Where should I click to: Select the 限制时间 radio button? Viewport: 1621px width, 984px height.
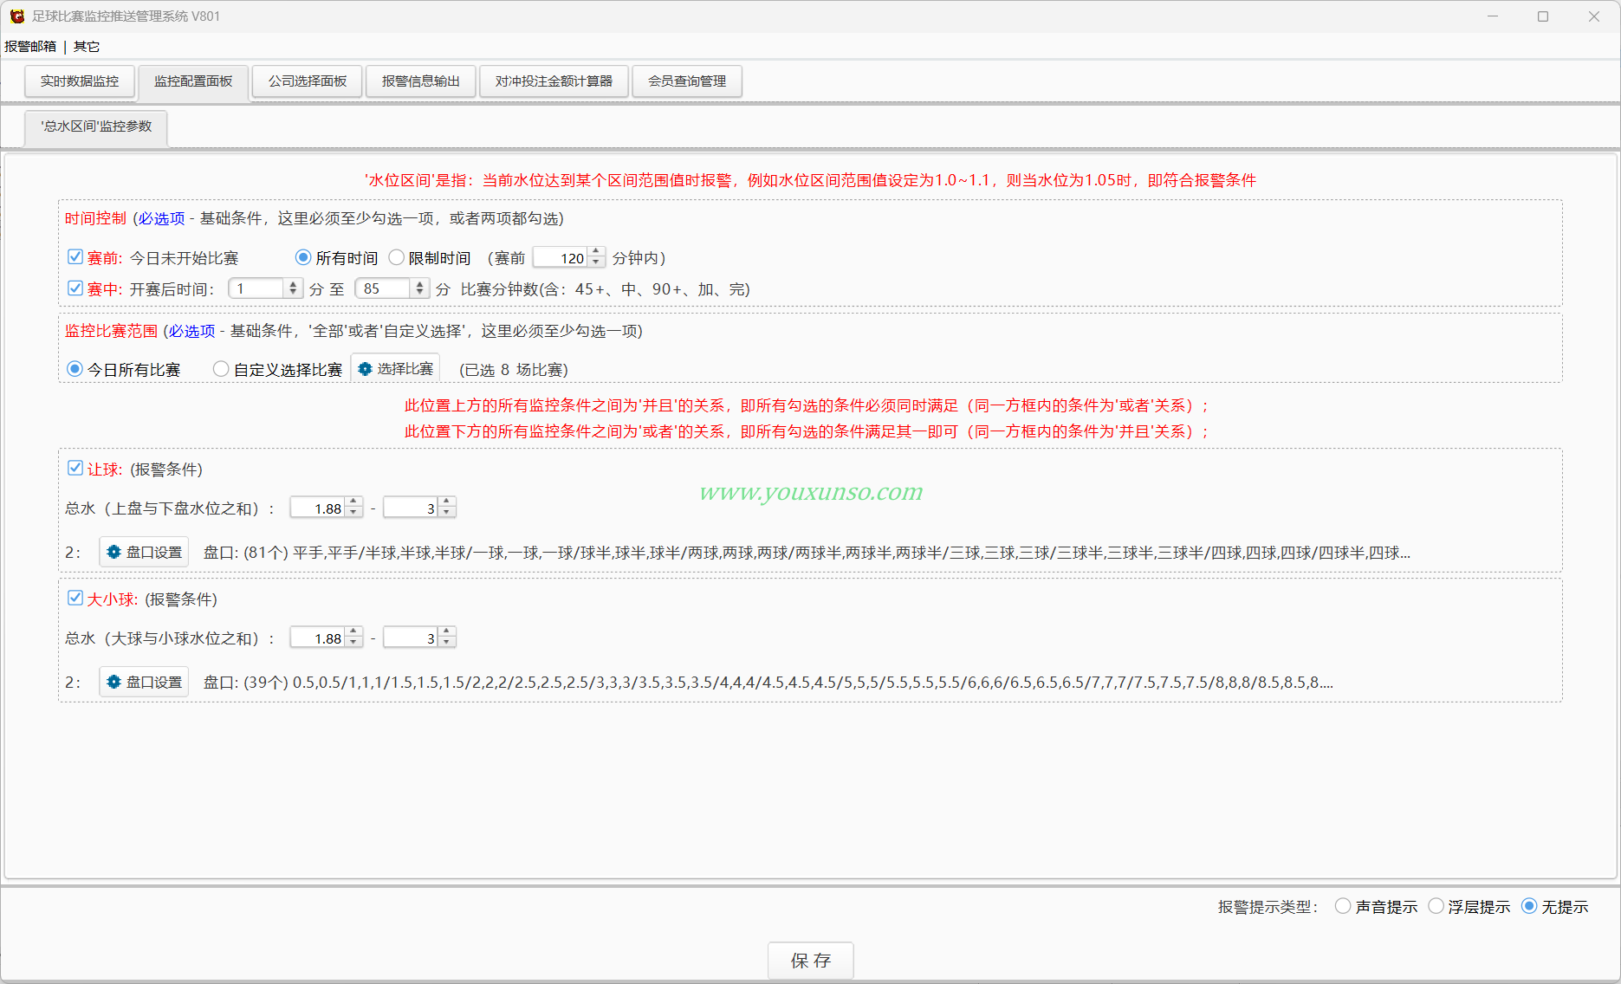[x=397, y=257]
